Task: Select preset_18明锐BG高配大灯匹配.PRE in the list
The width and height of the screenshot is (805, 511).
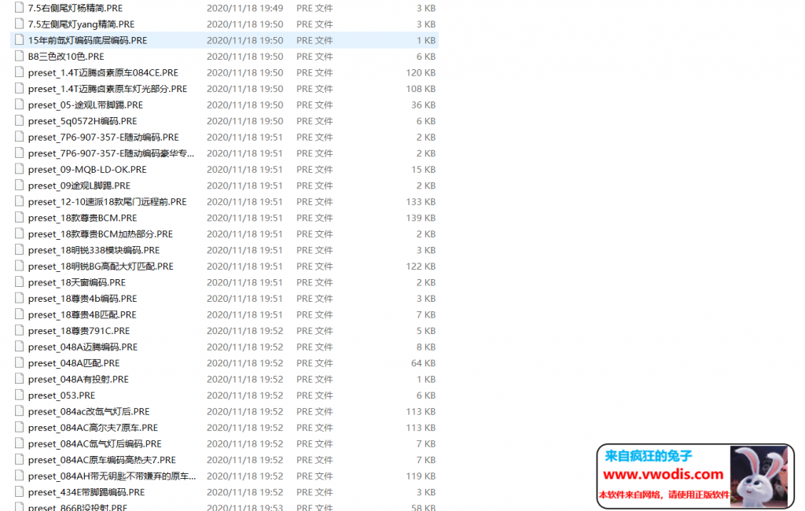Action: pyautogui.click(x=101, y=267)
